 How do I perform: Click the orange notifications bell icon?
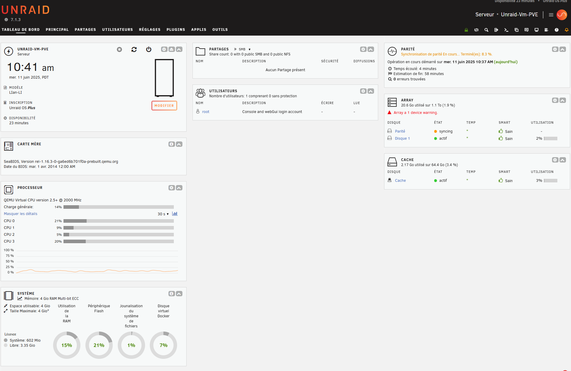pos(566,30)
